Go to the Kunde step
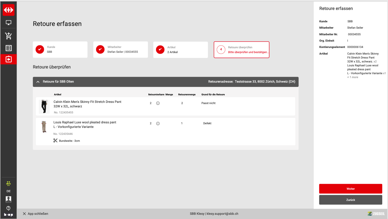This screenshot has height=219, width=388. click(60, 49)
